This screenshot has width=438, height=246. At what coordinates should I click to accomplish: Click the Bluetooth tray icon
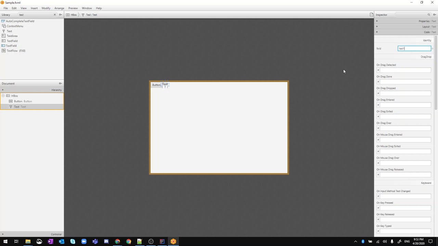click(363, 242)
